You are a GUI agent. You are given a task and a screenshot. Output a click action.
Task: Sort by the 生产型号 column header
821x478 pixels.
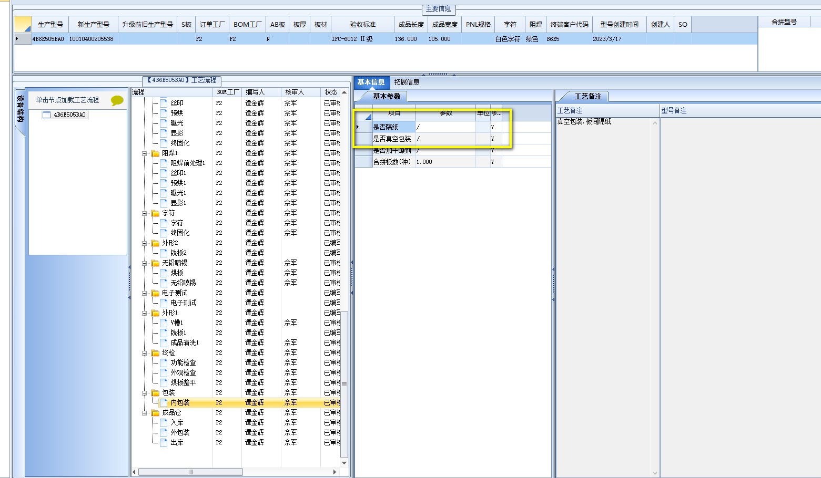pyautogui.click(x=50, y=24)
